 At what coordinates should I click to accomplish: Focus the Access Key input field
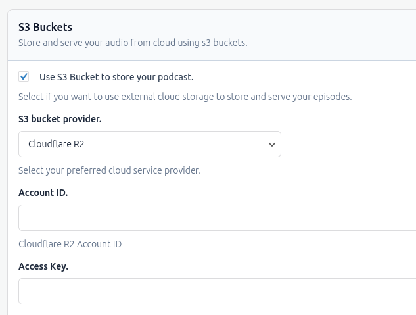(x=217, y=291)
